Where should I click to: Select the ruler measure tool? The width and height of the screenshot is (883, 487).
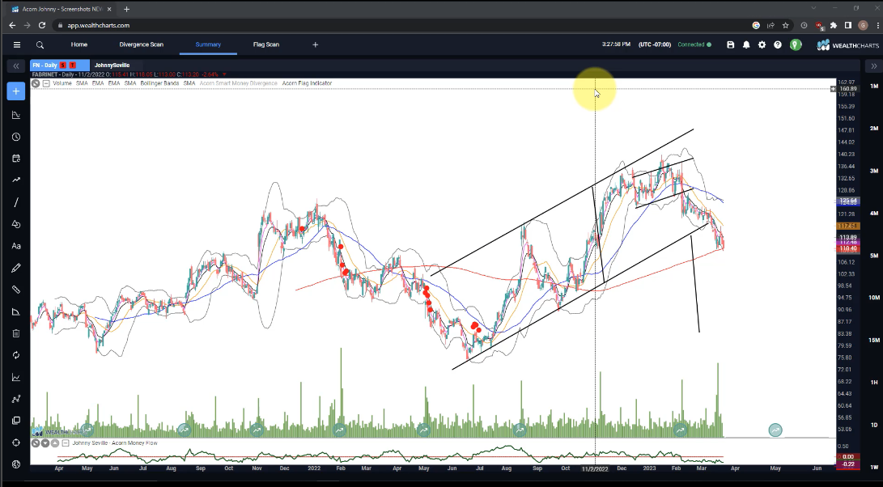click(x=15, y=290)
